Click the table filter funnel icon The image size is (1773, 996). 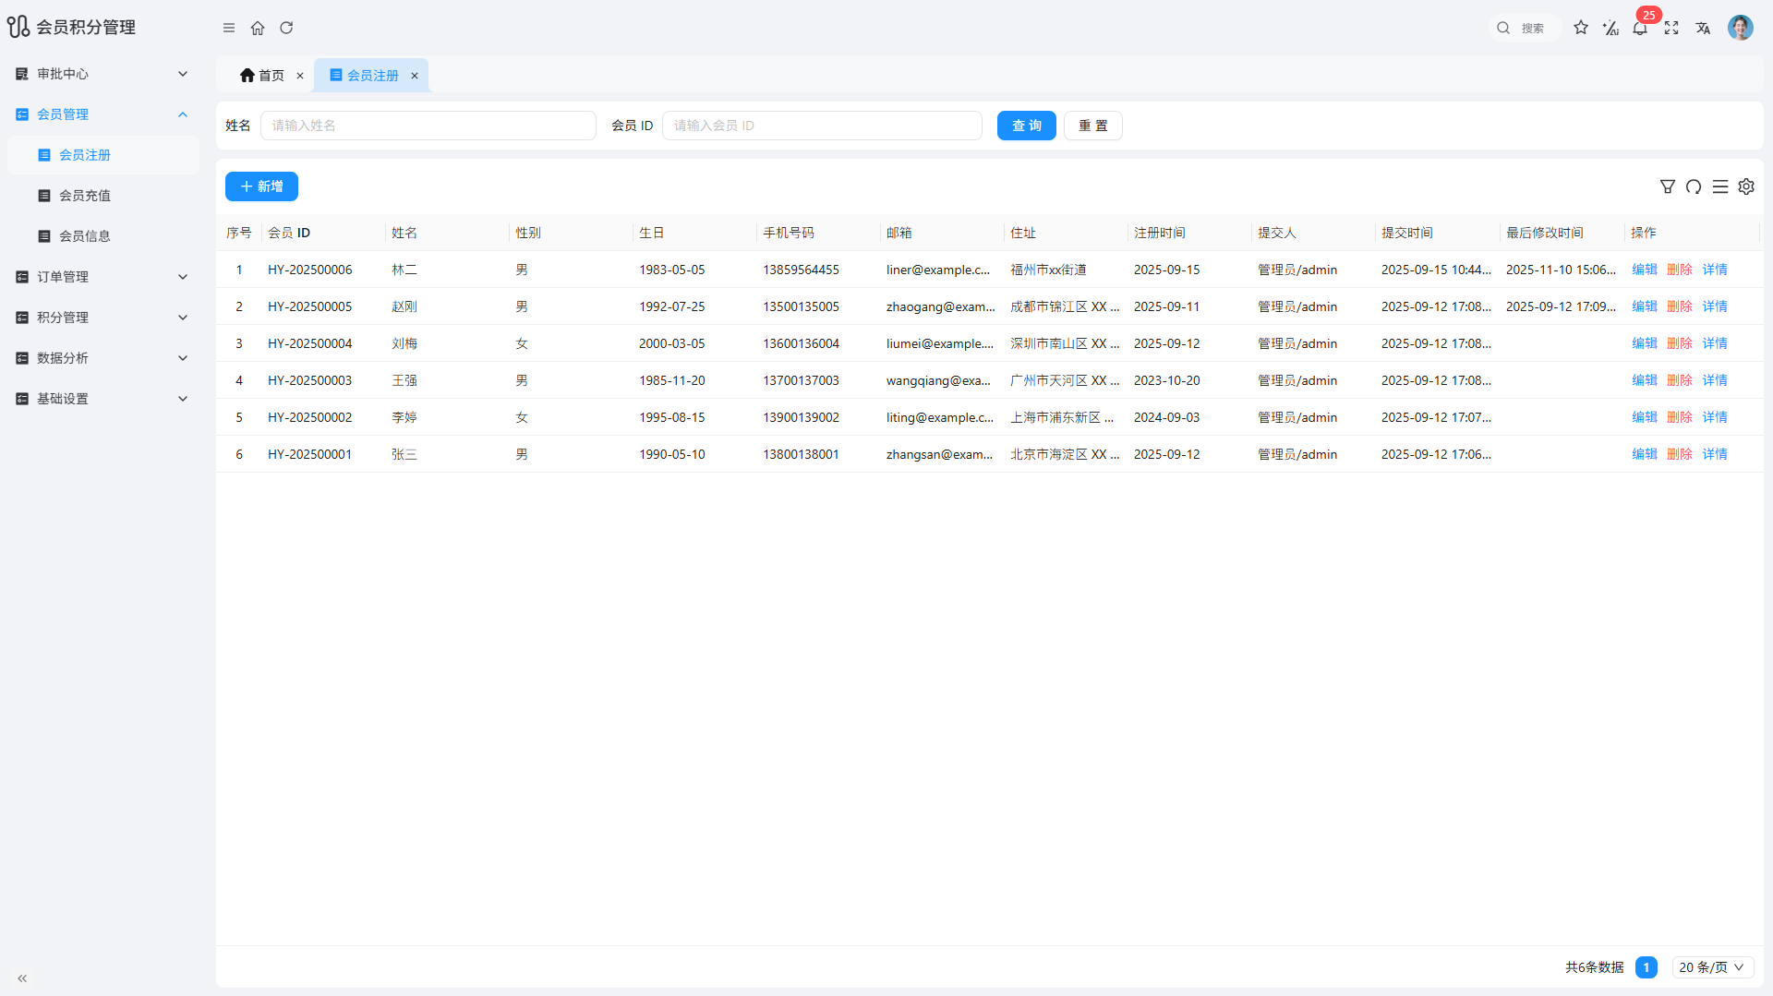[1667, 186]
